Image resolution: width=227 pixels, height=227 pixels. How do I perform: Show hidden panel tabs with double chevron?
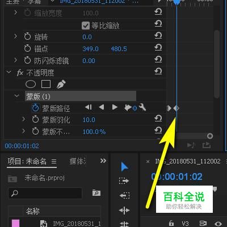point(103,161)
